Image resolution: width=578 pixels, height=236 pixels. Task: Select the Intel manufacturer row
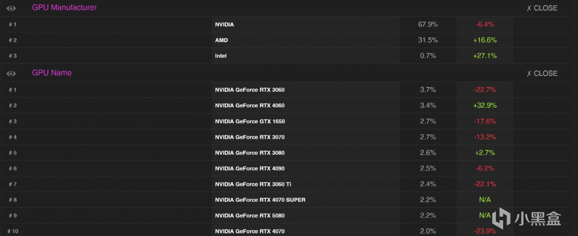coord(221,56)
